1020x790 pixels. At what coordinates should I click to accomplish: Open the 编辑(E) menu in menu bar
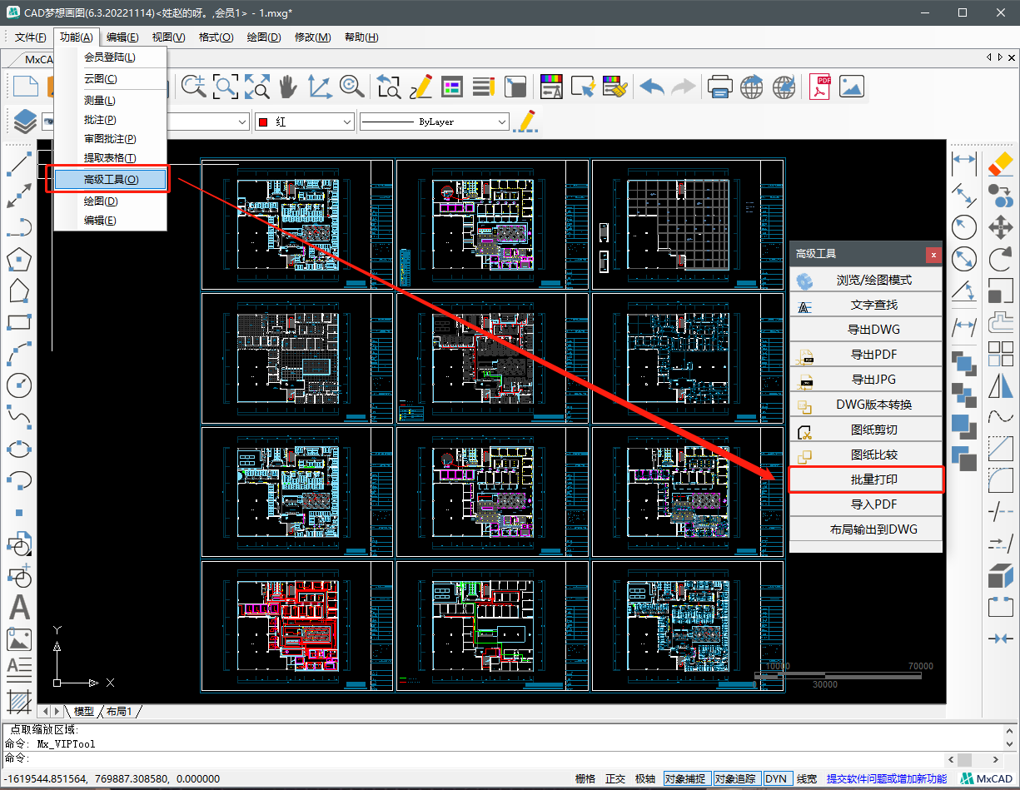(122, 37)
